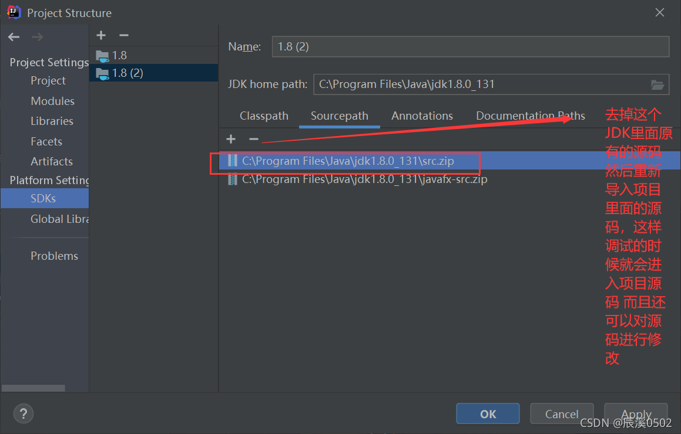Click the archive icon of src.zip
The height and width of the screenshot is (434, 681).
[233, 161]
